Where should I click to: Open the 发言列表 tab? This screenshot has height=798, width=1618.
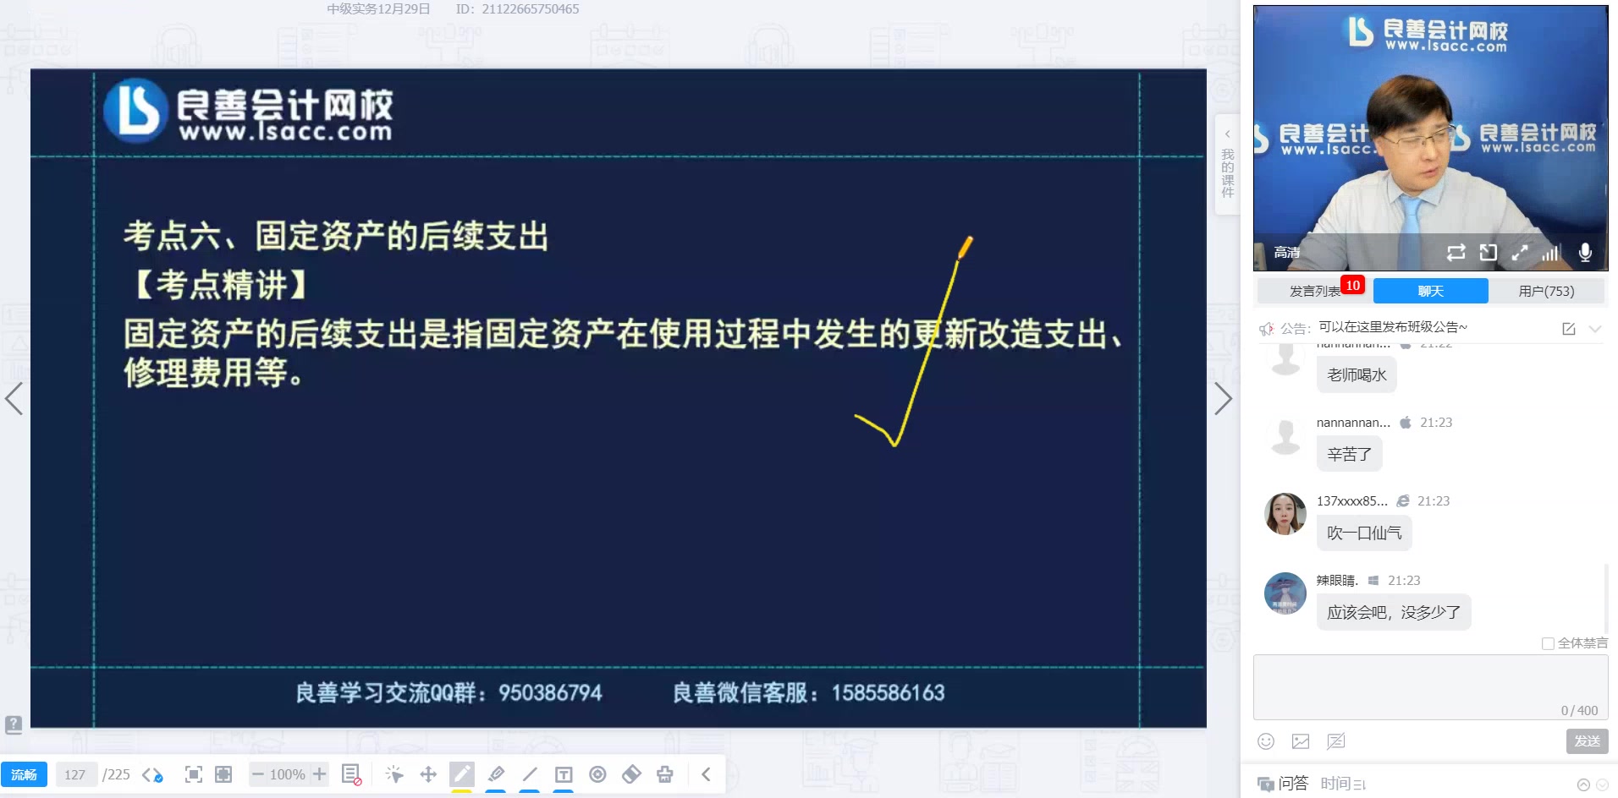coord(1314,291)
